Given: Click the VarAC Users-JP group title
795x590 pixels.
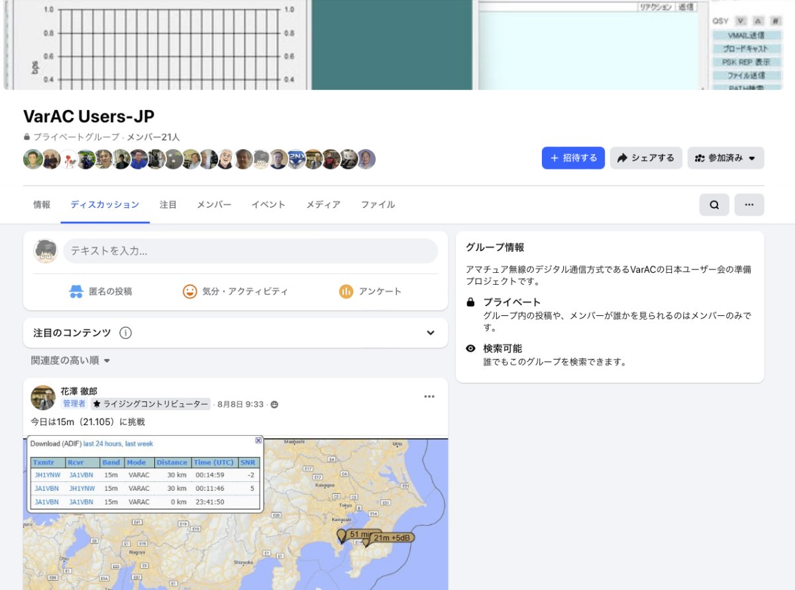Looking at the screenshot, I should (x=89, y=117).
